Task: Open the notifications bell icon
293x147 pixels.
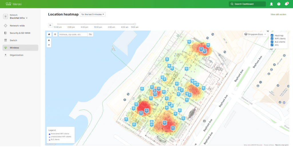Action: (286, 4)
